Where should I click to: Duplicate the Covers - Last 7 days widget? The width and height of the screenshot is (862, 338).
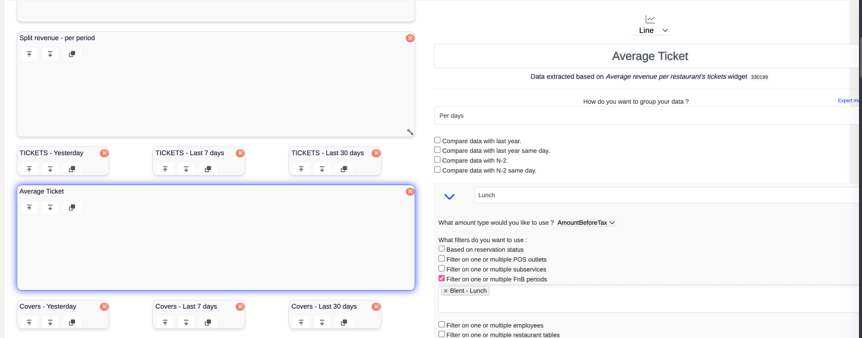(208, 322)
